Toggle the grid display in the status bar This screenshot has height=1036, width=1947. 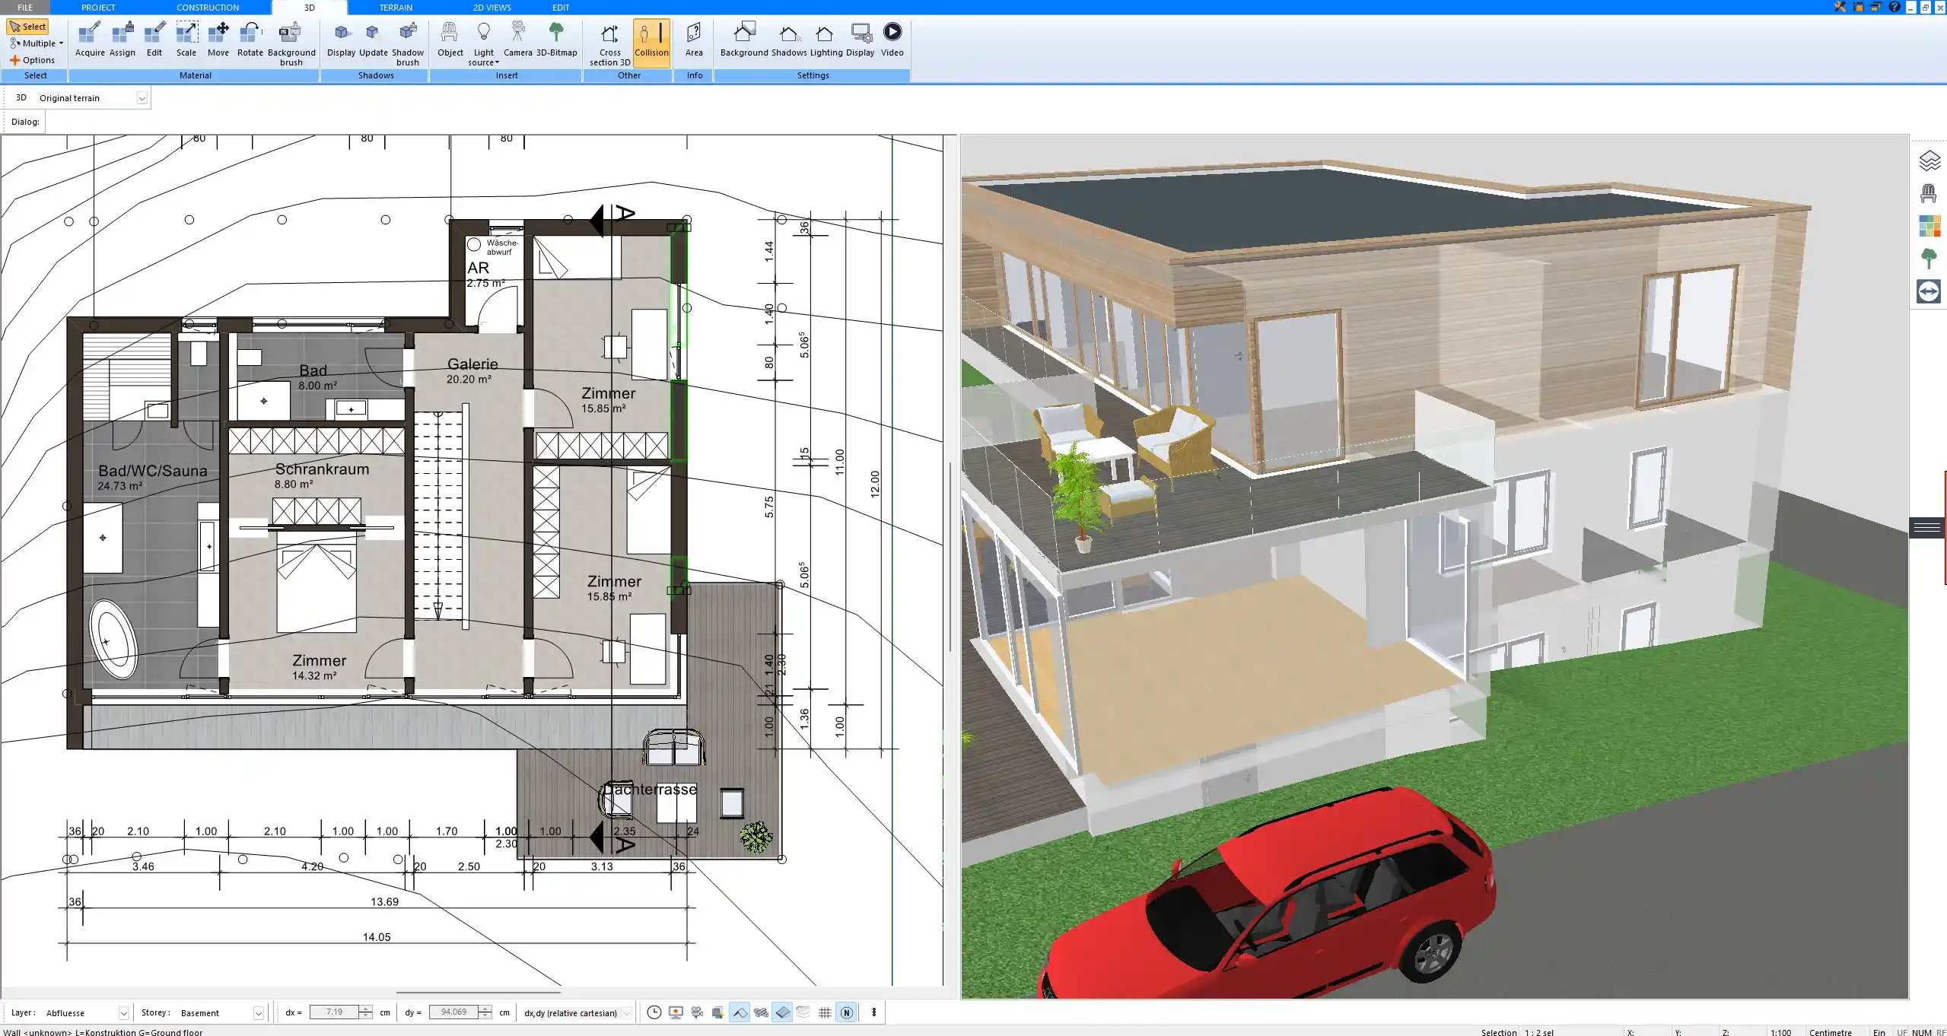point(825,1012)
